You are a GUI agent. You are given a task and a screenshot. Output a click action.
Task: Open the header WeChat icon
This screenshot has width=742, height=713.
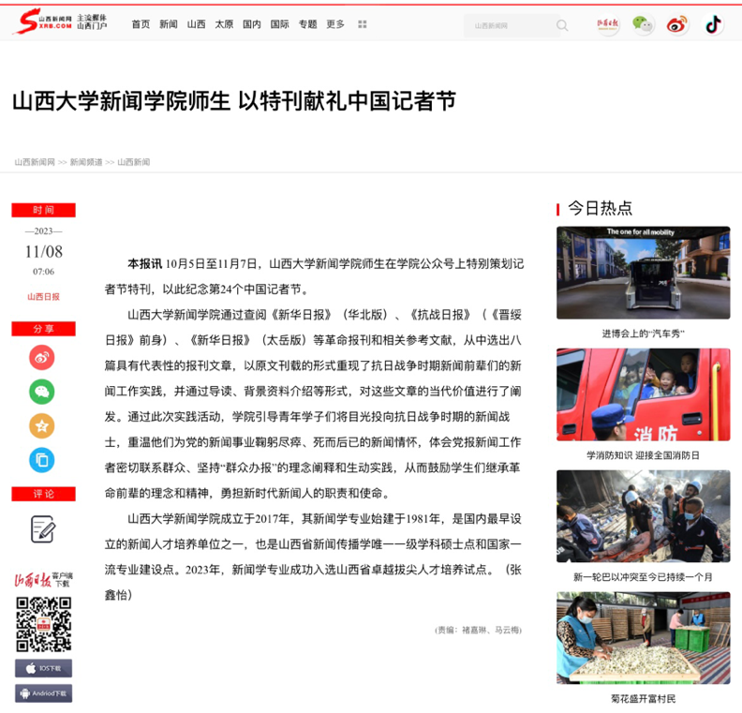click(643, 24)
